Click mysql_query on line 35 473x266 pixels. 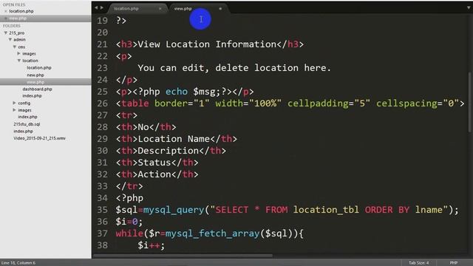click(x=174, y=210)
